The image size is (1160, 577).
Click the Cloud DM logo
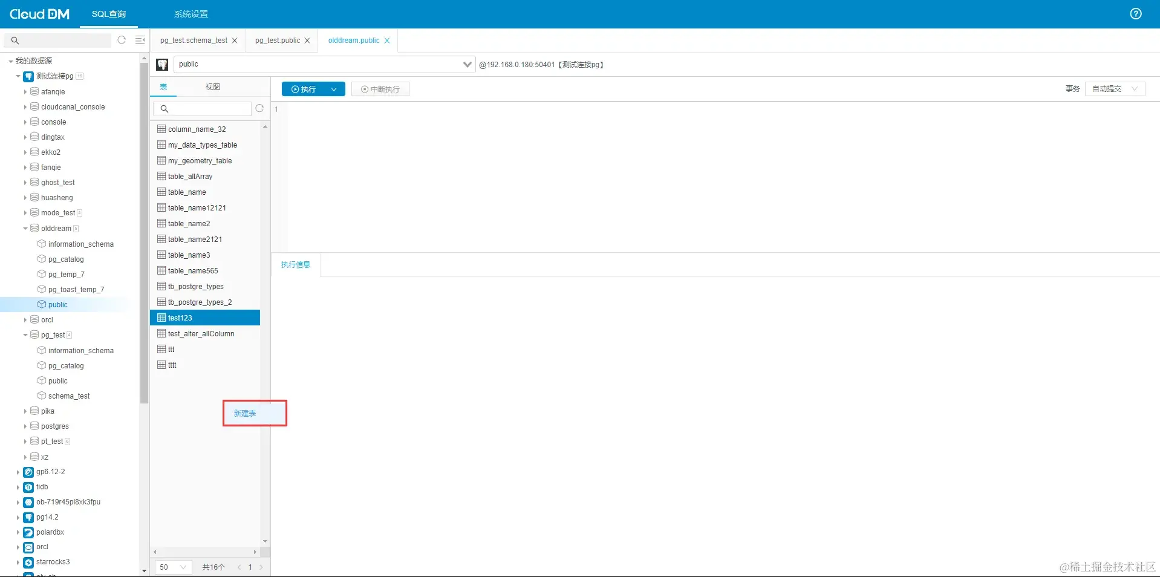(x=38, y=13)
